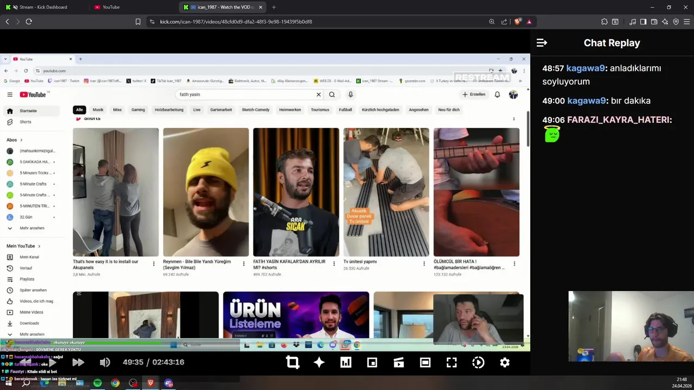Screen dimensions: 694x390
Task: Expand the Abos section chevron
Action: 21,140
